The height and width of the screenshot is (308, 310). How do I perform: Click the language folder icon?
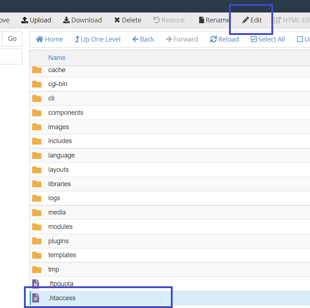[37, 155]
